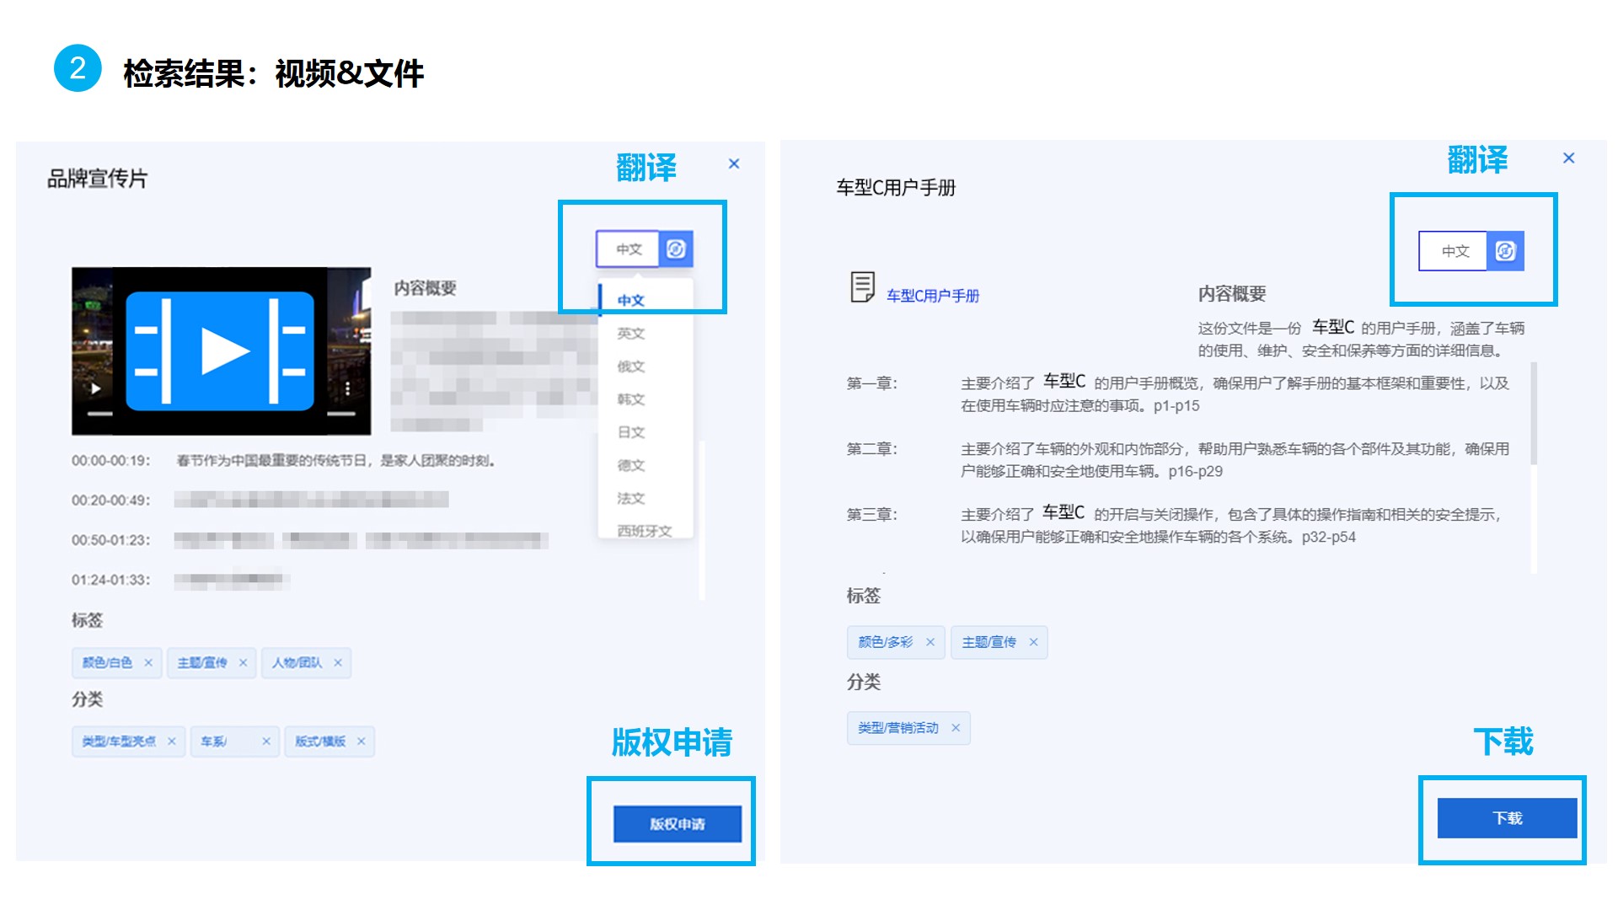1618x910 pixels.
Task: Click the chapter list scrollbar in manual panel
Action: tap(1534, 415)
